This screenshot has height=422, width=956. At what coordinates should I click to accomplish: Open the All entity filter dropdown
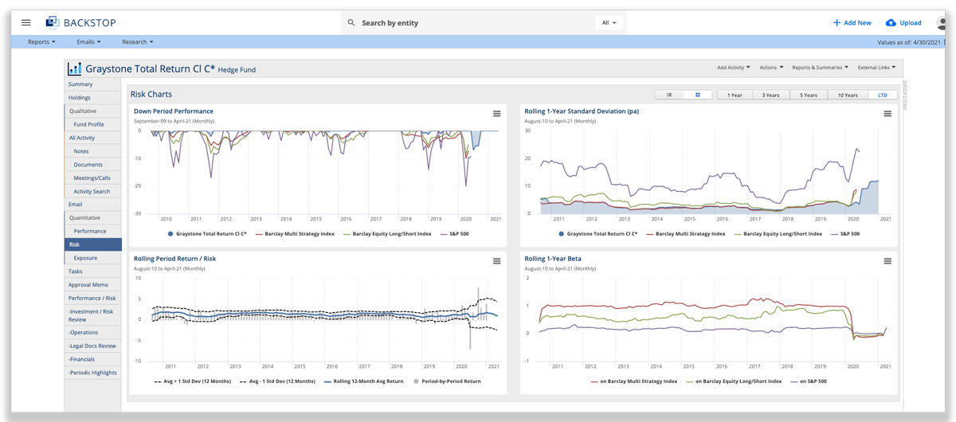(609, 23)
